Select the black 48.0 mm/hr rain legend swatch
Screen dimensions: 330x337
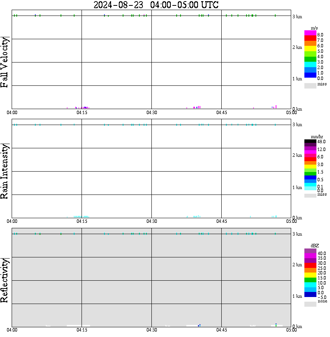pyautogui.click(x=310, y=141)
